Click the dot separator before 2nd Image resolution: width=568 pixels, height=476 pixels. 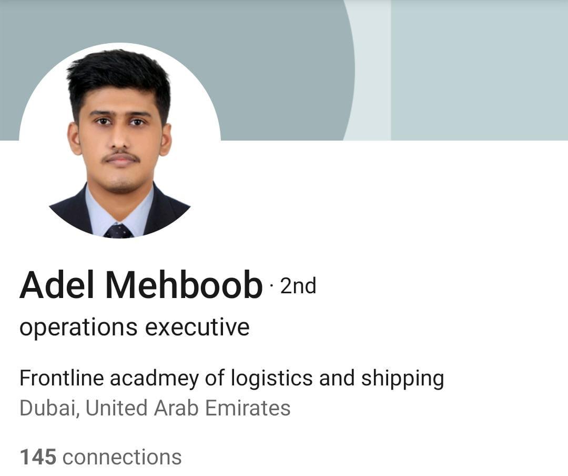(x=271, y=286)
